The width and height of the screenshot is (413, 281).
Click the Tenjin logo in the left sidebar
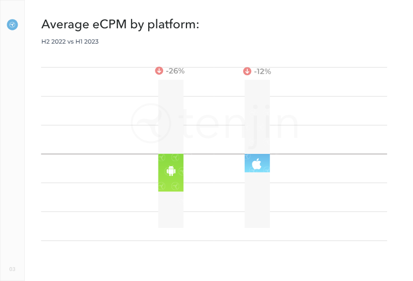click(x=12, y=24)
